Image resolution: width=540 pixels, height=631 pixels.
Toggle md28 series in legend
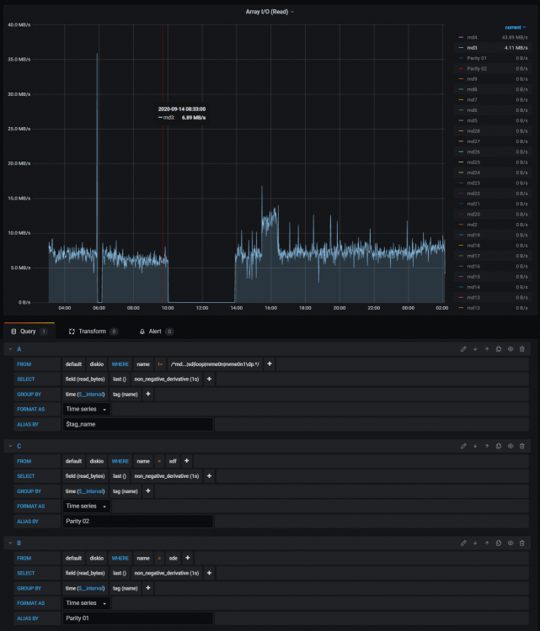[x=473, y=131]
